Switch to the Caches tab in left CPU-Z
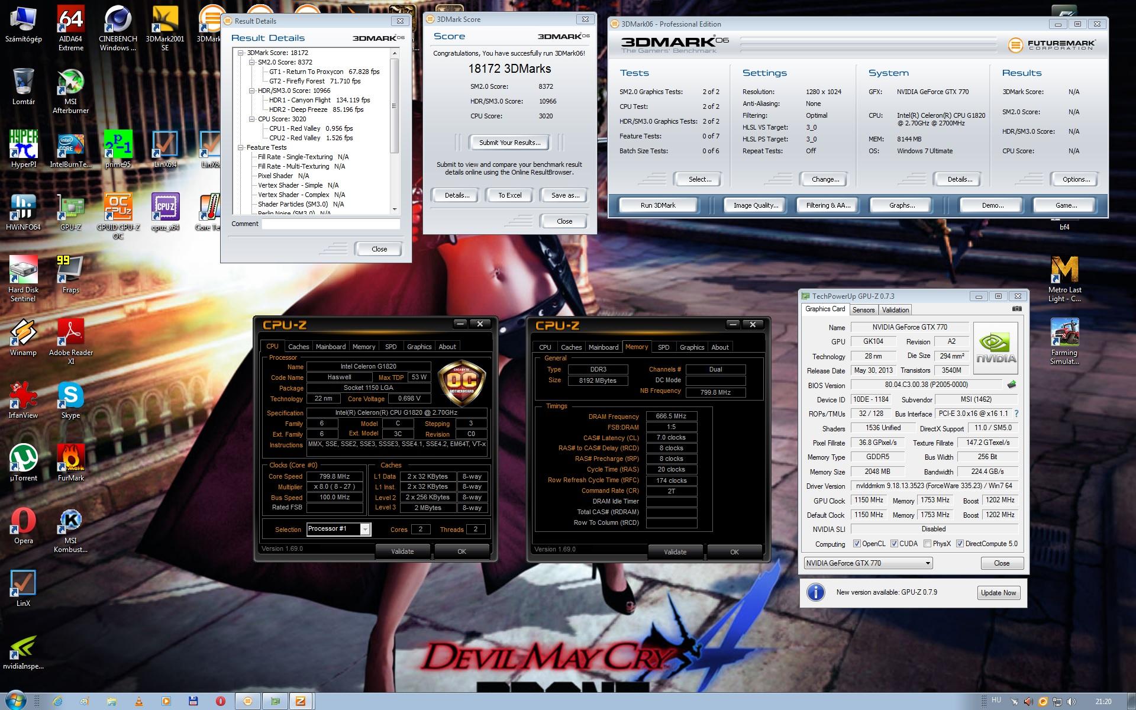1136x710 pixels. pos(298,347)
